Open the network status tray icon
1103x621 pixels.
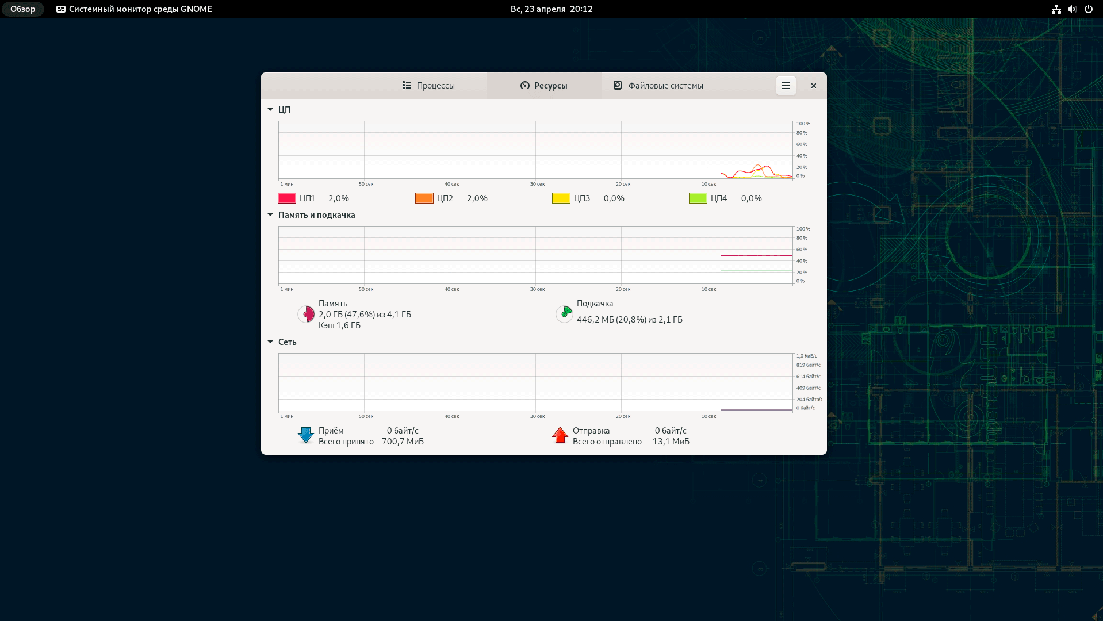tap(1056, 9)
